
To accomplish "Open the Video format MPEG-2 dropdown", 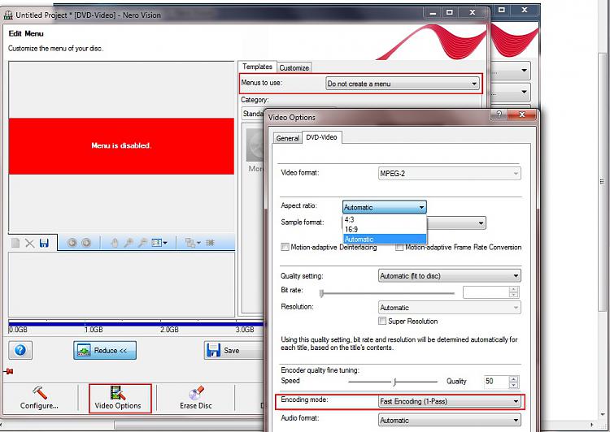I will [x=449, y=173].
